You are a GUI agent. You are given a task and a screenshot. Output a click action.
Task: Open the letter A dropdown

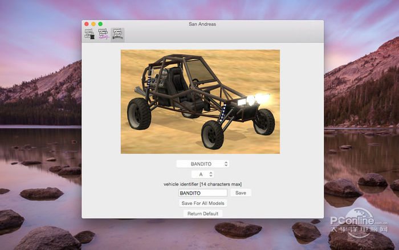coord(202,174)
